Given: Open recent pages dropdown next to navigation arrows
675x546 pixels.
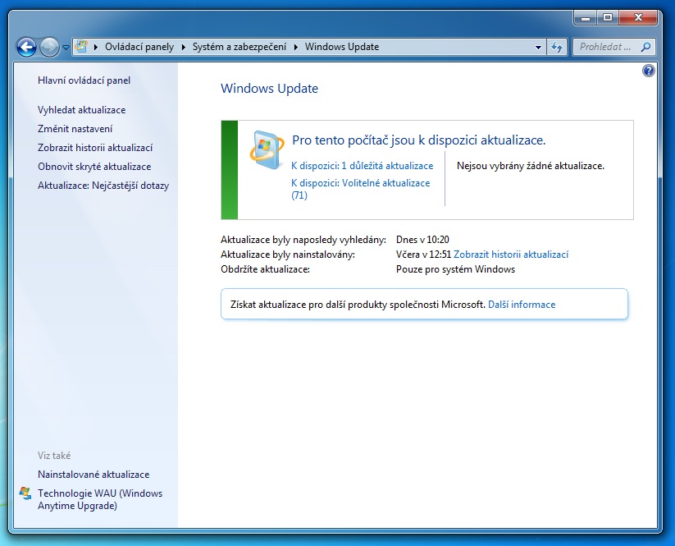Looking at the screenshot, I should pos(66,48).
